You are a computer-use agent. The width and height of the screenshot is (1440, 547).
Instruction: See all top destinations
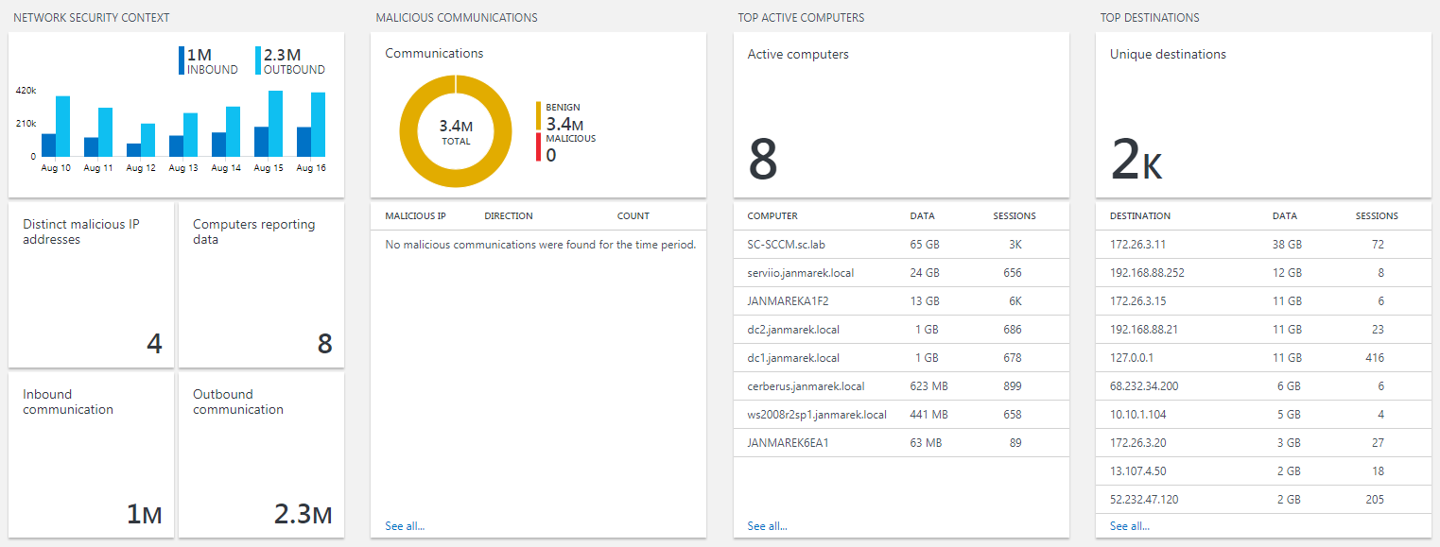pyautogui.click(x=1129, y=526)
